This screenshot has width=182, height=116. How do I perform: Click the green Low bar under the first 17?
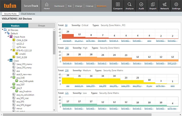(68, 105)
